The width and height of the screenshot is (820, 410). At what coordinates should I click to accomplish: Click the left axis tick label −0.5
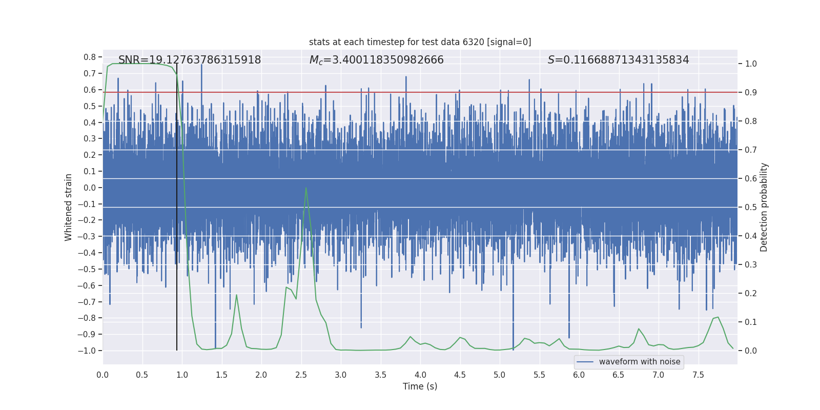(87, 269)
